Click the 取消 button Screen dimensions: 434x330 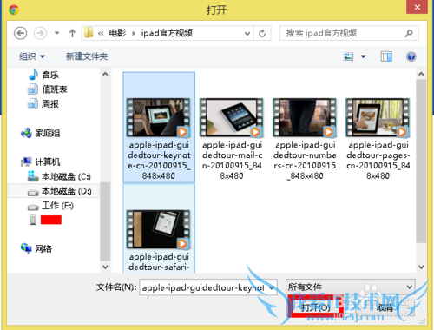385,307
